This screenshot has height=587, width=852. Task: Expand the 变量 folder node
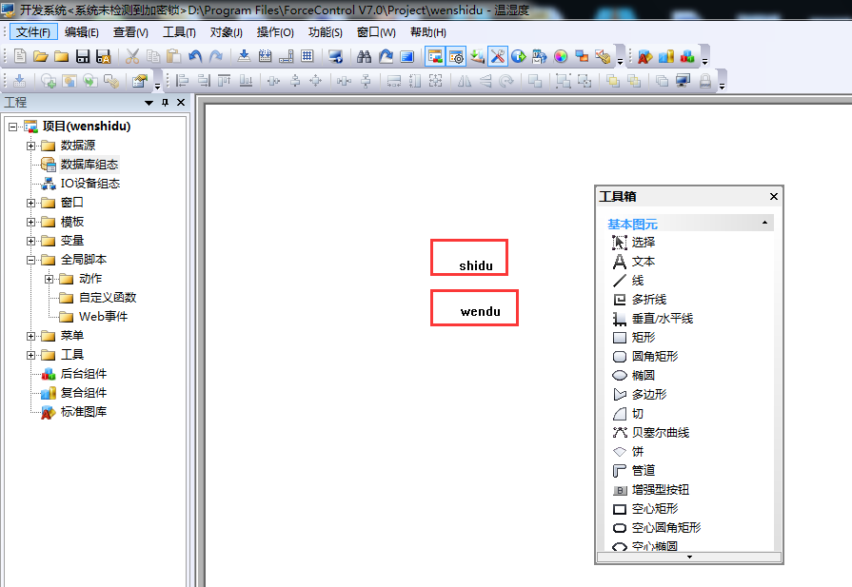point(31,241)
